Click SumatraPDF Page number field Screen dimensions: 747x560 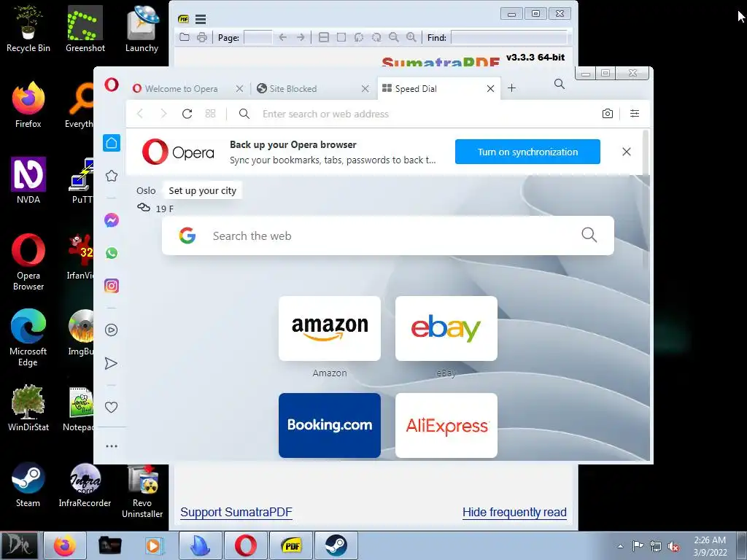(x=258, y=37)
